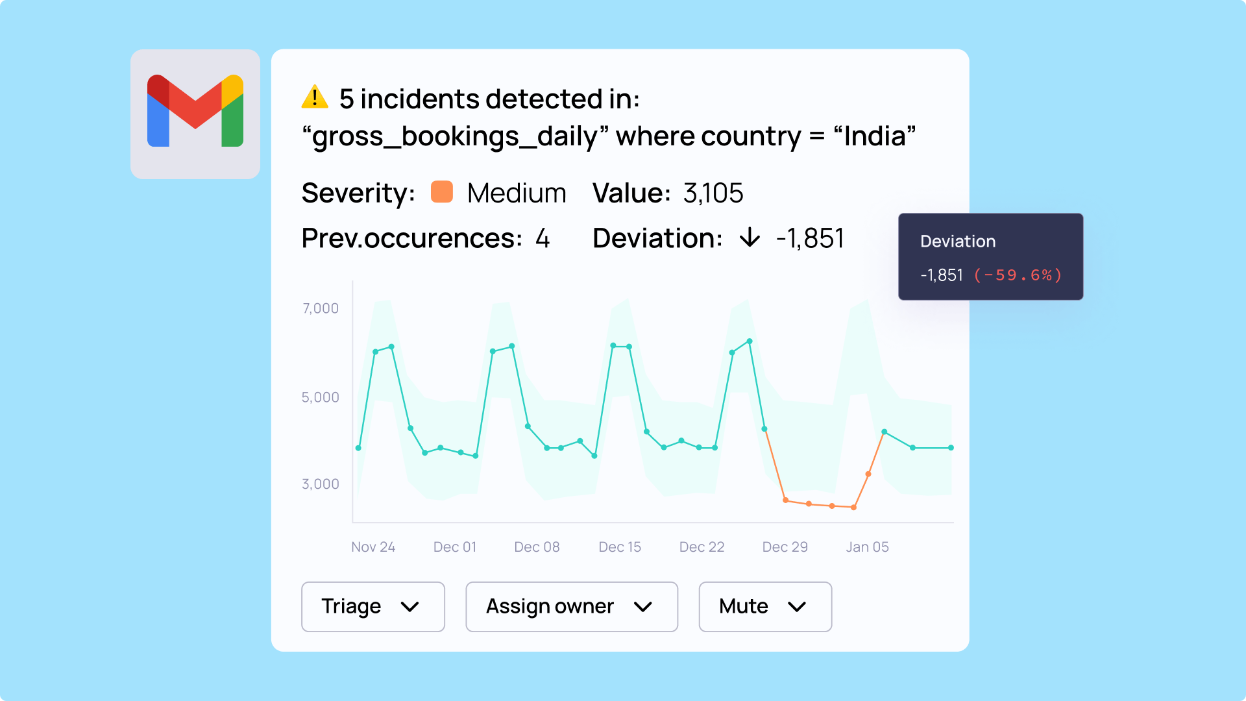The width and height of the screenshot is (1246, 701).
Task: Open the Triage dropdown
Action: 373,606
